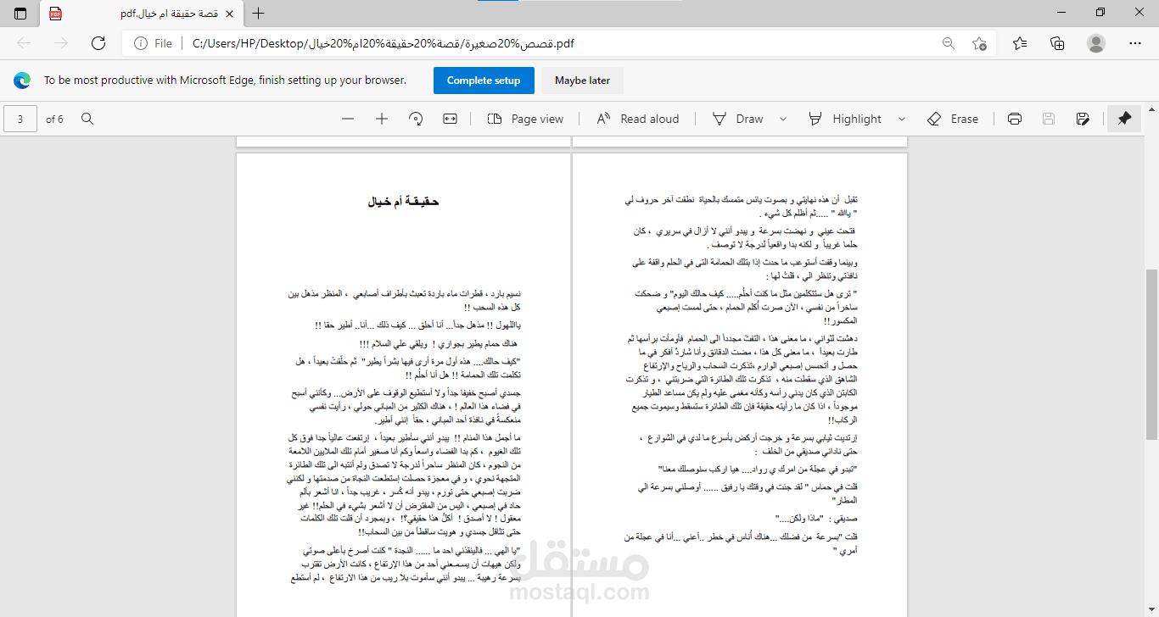Click the heading حقيقة أم خيال

[403, 202]
